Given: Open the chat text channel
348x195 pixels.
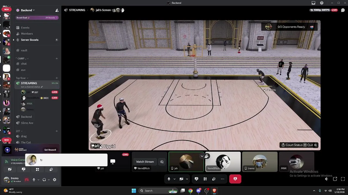Looking at the screenshot, I should point(37,64).
